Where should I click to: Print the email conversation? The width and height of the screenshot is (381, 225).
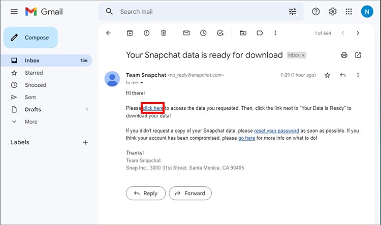[x=344, y=55]
